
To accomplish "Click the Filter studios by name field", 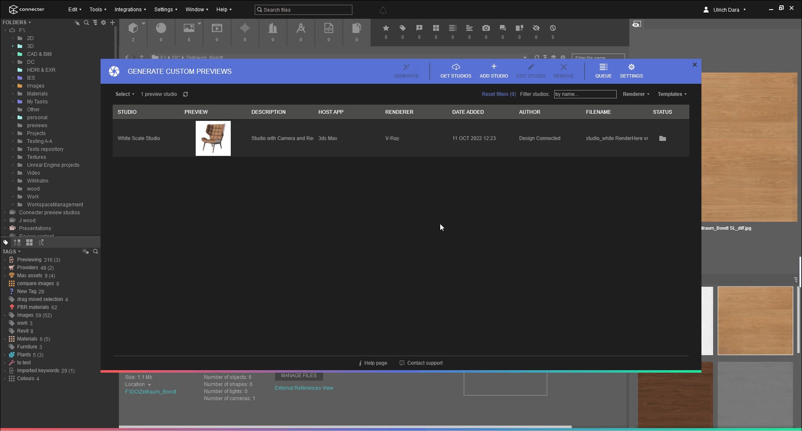I will pyautogui.click(x=585, y=94).
